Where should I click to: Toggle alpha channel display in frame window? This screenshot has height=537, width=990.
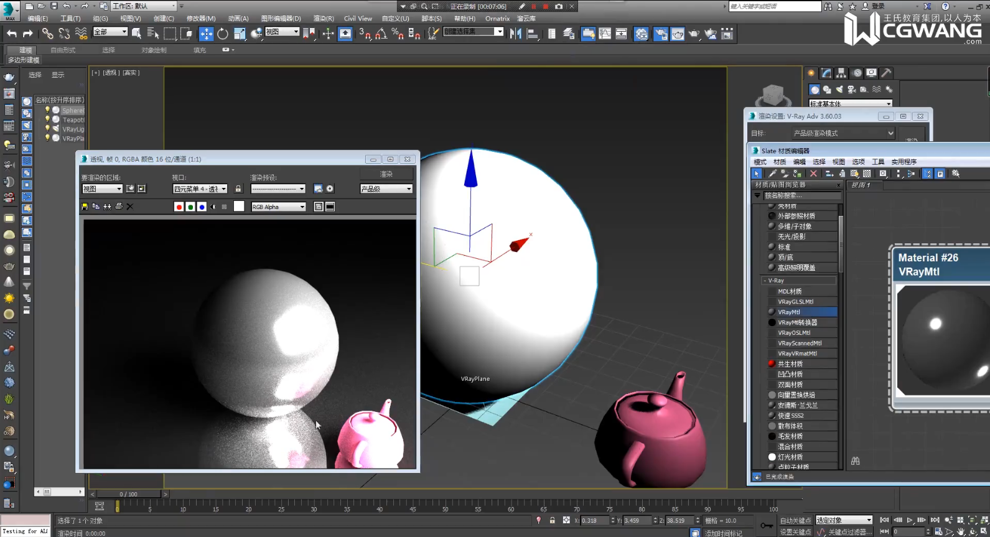tap(213, 207)
